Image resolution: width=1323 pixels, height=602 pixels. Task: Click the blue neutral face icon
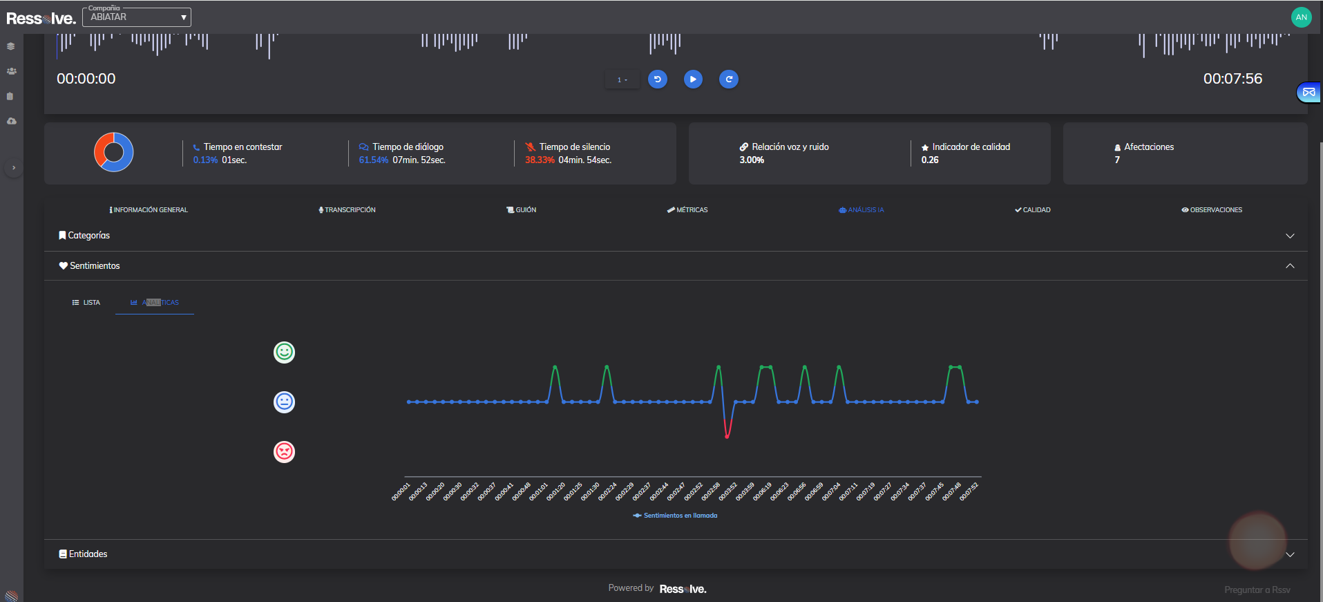284,402
